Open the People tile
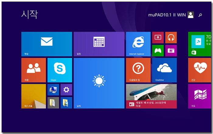 pyautogui.click(x=33, y=70)
